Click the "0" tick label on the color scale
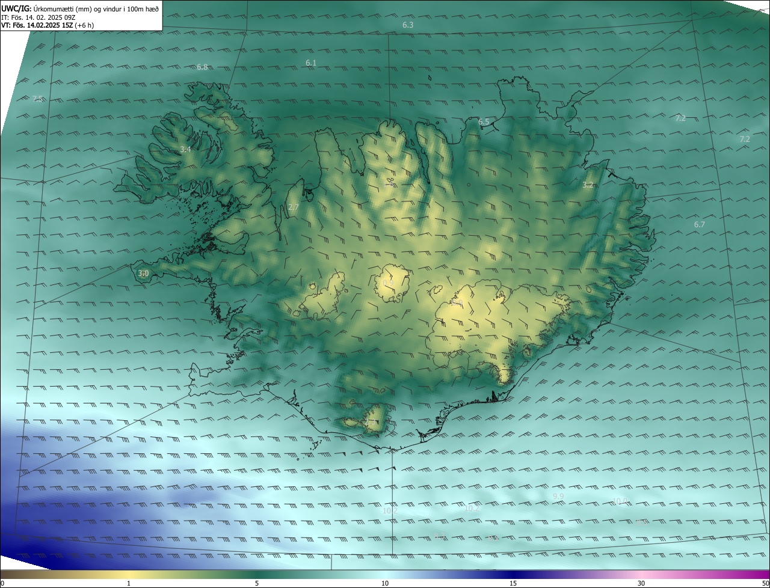This screenshot has height=588, width=770. point(2,583)
